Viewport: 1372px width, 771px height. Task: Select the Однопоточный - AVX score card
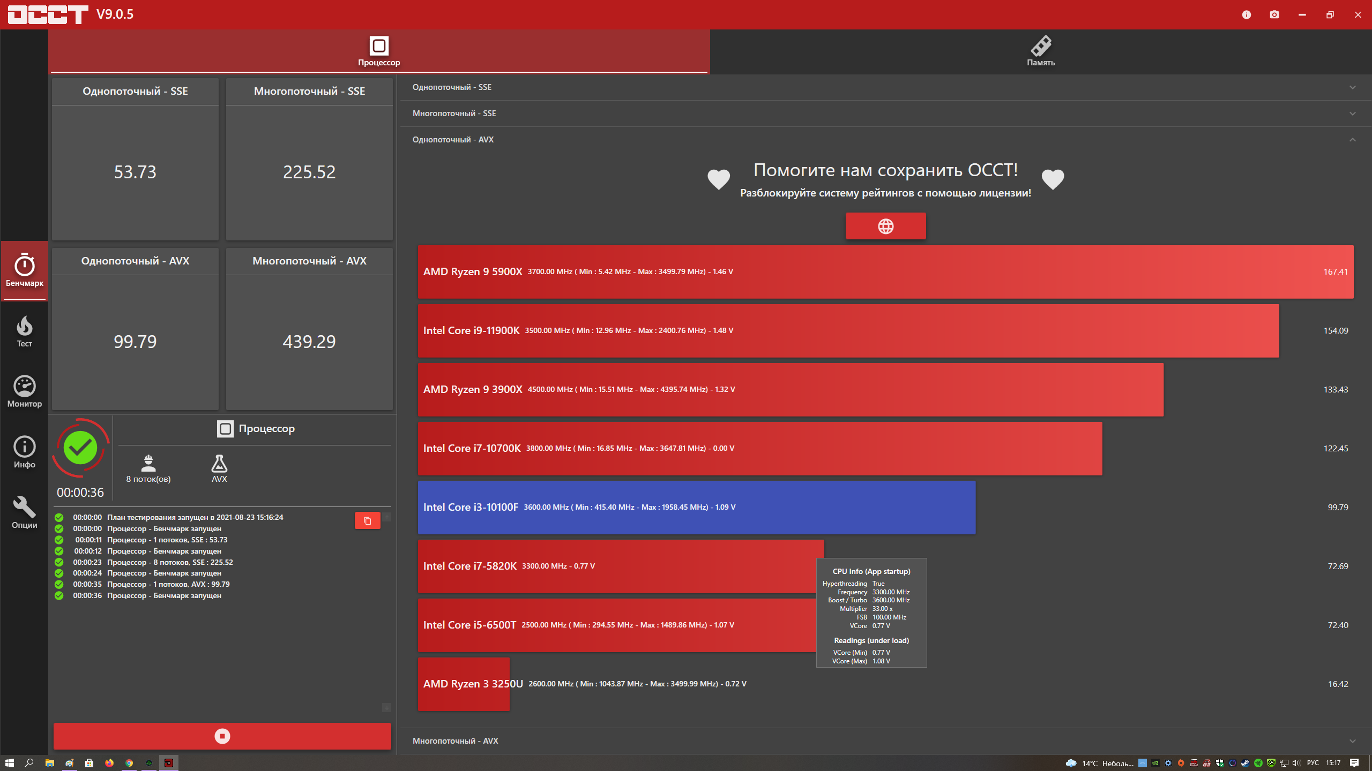pos(135,329)
